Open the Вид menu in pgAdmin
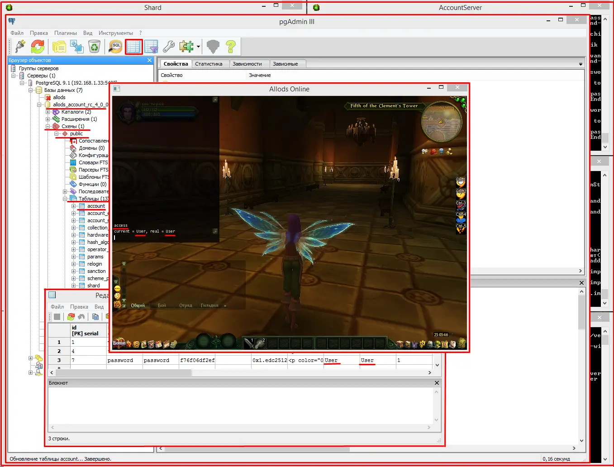The width and height of the screenshot is (614, 467). pos(88,33)
